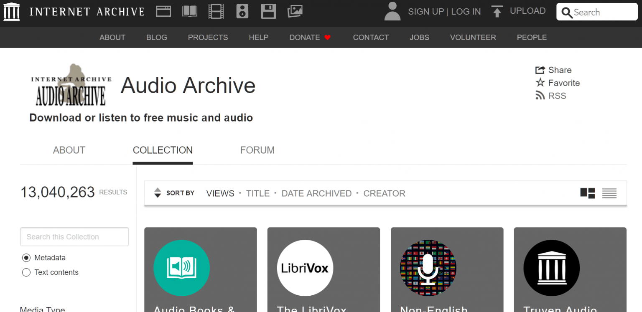This screenshot has height=312, width=642.
Task: Switch to list view layout
Action: [x=609, y=193]
